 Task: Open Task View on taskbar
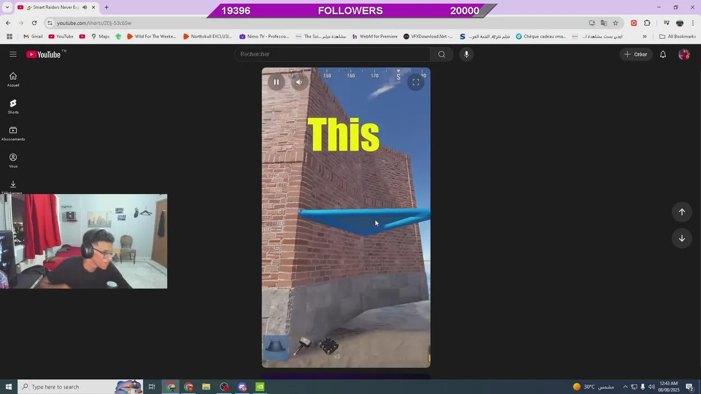[152, 387]
